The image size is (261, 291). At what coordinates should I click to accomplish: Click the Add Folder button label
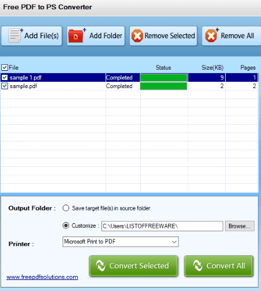click(x=106, y=36)
